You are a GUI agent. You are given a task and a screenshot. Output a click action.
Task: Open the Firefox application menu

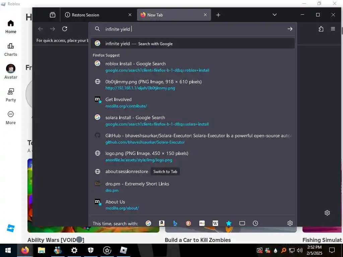point(333,29)
